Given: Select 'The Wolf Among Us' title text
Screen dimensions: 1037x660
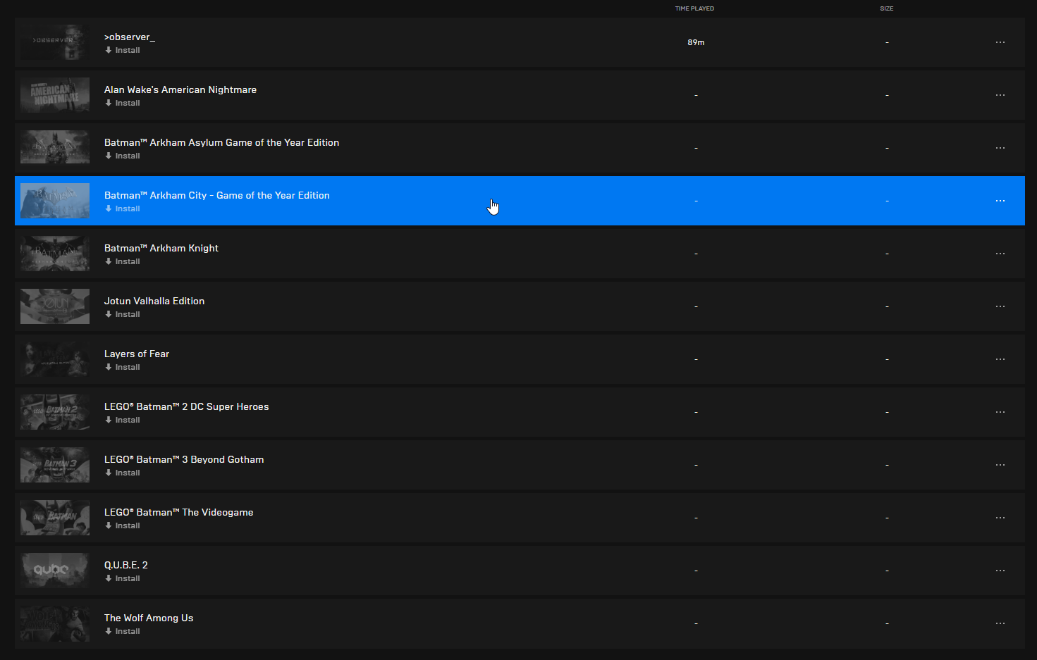Looking at the screenshot, I should click(x=149, y=618).
